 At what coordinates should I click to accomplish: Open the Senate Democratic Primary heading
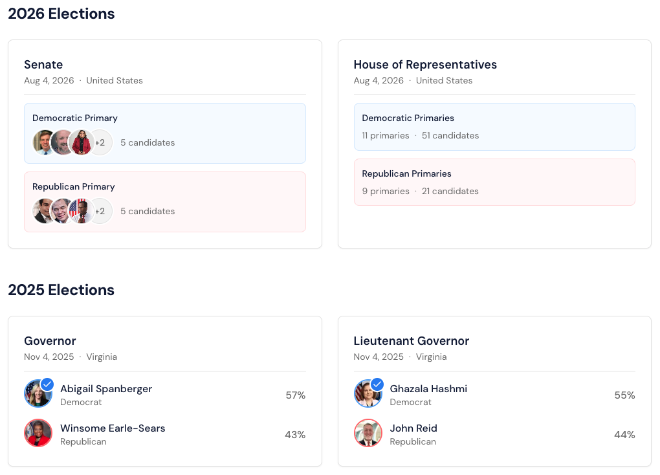click(75, 118)
